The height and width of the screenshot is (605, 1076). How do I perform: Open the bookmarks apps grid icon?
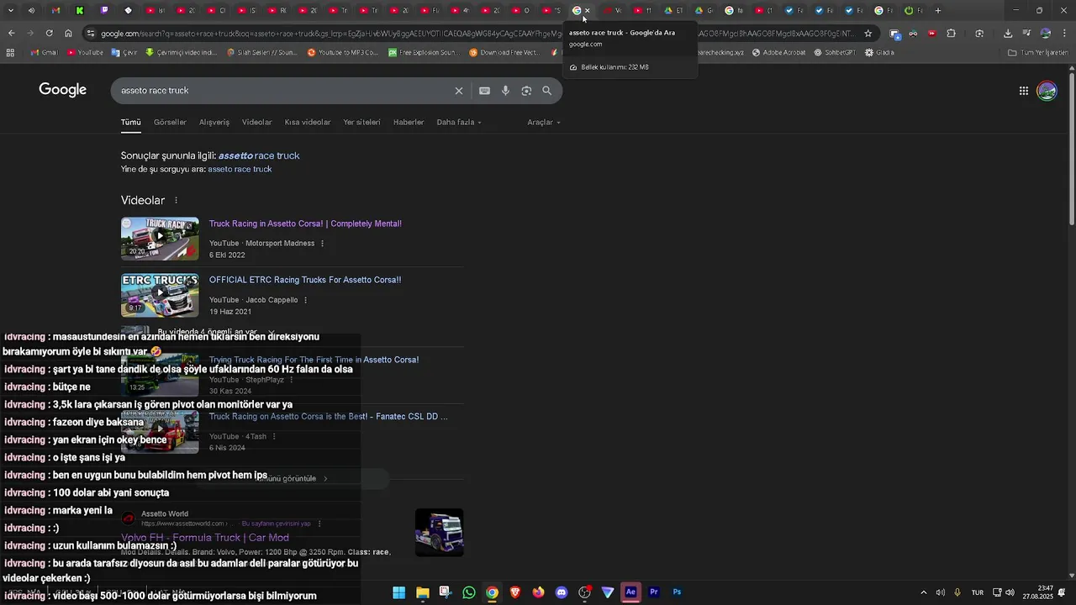point(10,52)
